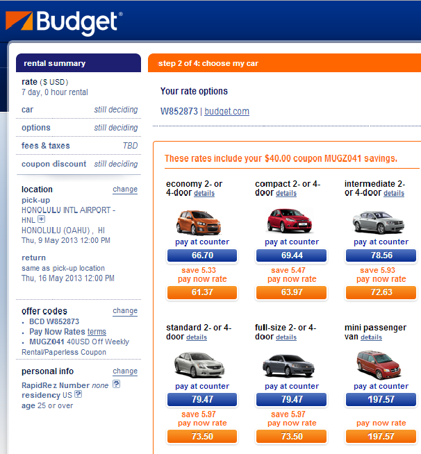The width and height of the screenshot is (421, 454).
Task: Change the offer codes
Action: tap(125, 311)
